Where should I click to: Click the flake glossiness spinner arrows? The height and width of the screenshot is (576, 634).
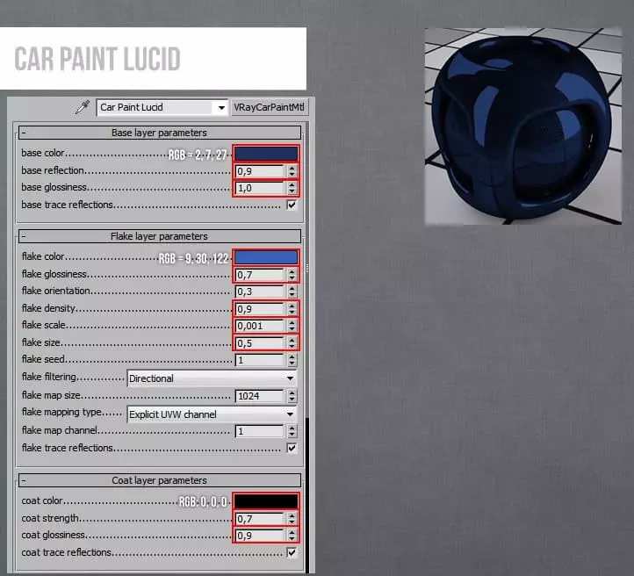pos(292,275)
